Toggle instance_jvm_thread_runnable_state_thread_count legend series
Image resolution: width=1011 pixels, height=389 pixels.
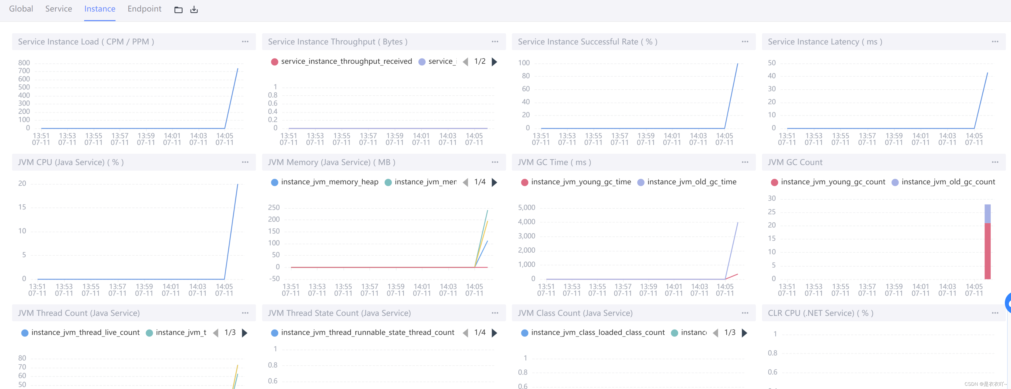(363, 333)
